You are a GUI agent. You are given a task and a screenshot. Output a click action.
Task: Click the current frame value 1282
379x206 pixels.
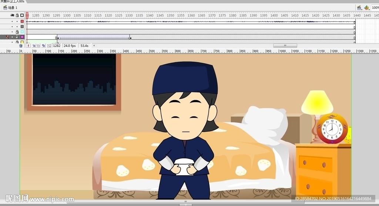click(57, 45)
